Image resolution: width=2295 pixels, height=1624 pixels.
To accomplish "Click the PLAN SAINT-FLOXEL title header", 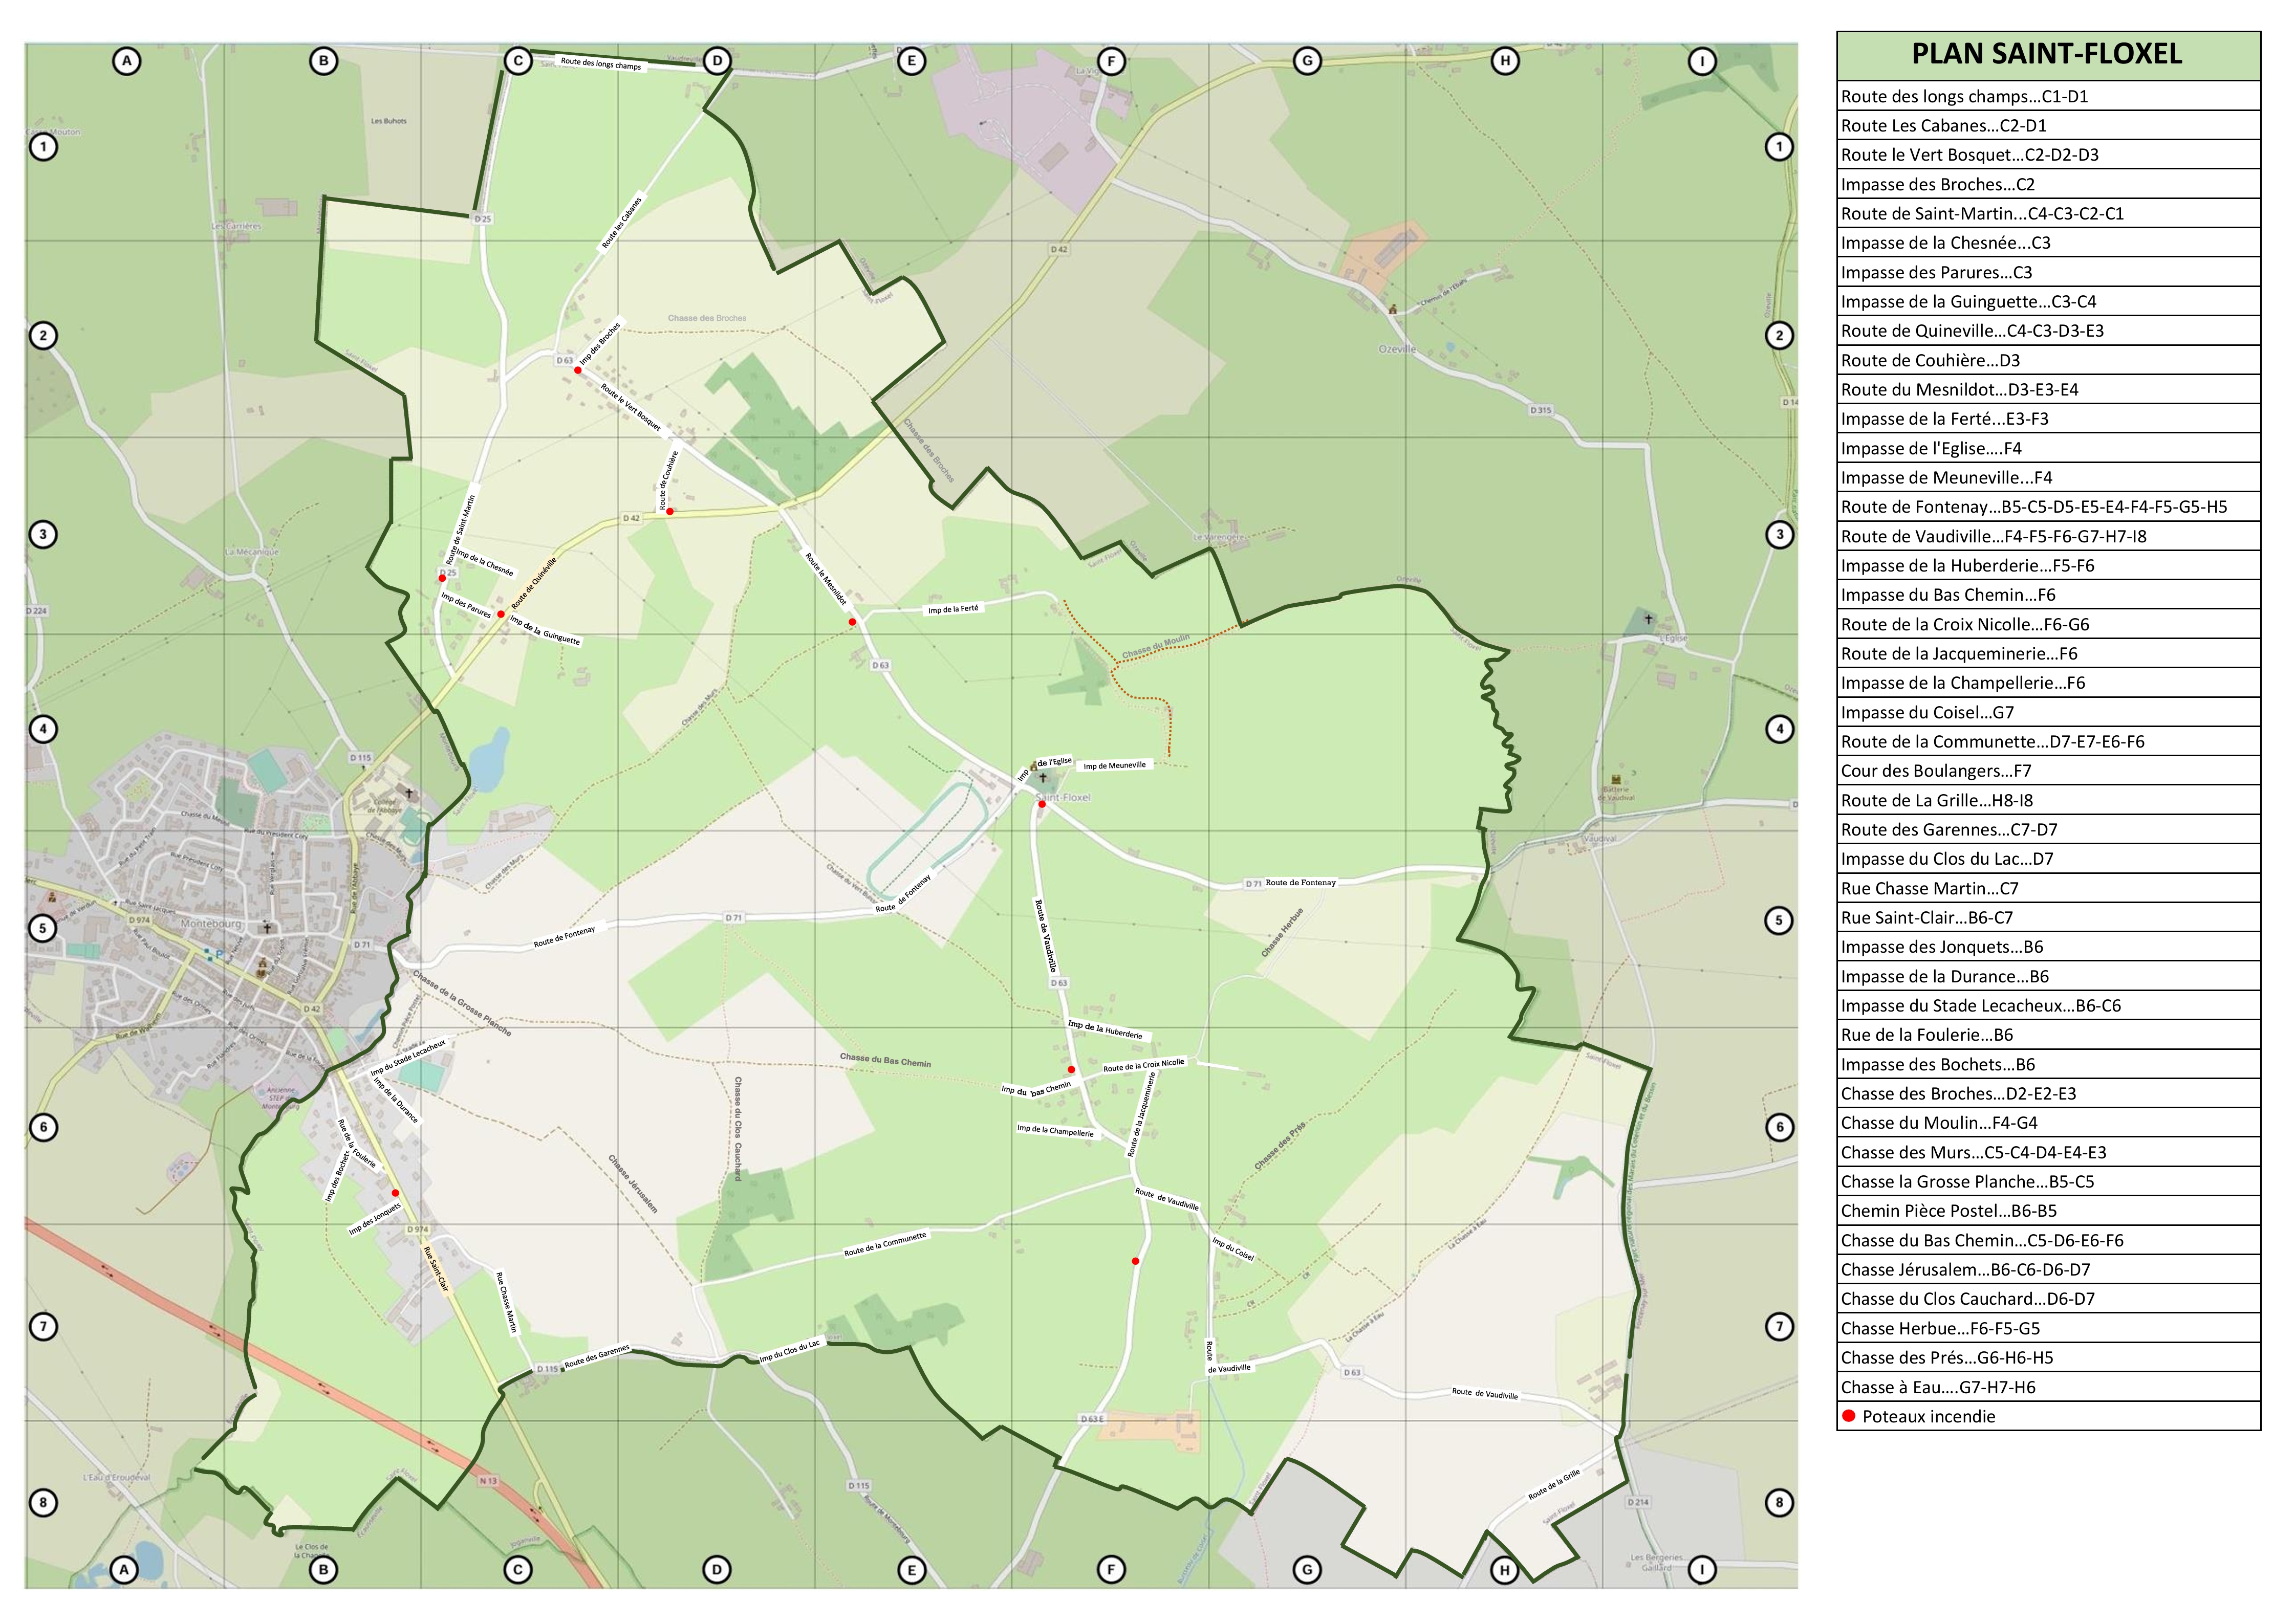I will pos(2048,55).
